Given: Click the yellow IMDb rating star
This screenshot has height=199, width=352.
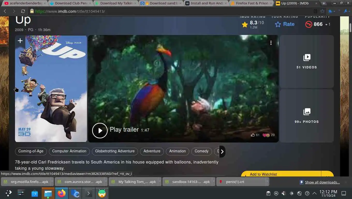Looking at the screenshot, I should coord(245,24).
